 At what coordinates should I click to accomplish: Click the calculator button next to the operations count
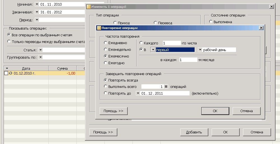(166, 87)
